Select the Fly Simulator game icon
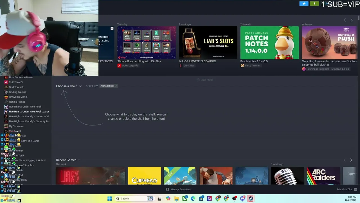 pyautogui.click(x=6, y=126)
